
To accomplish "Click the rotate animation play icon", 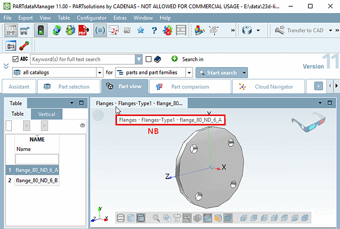I will (177, 218).
